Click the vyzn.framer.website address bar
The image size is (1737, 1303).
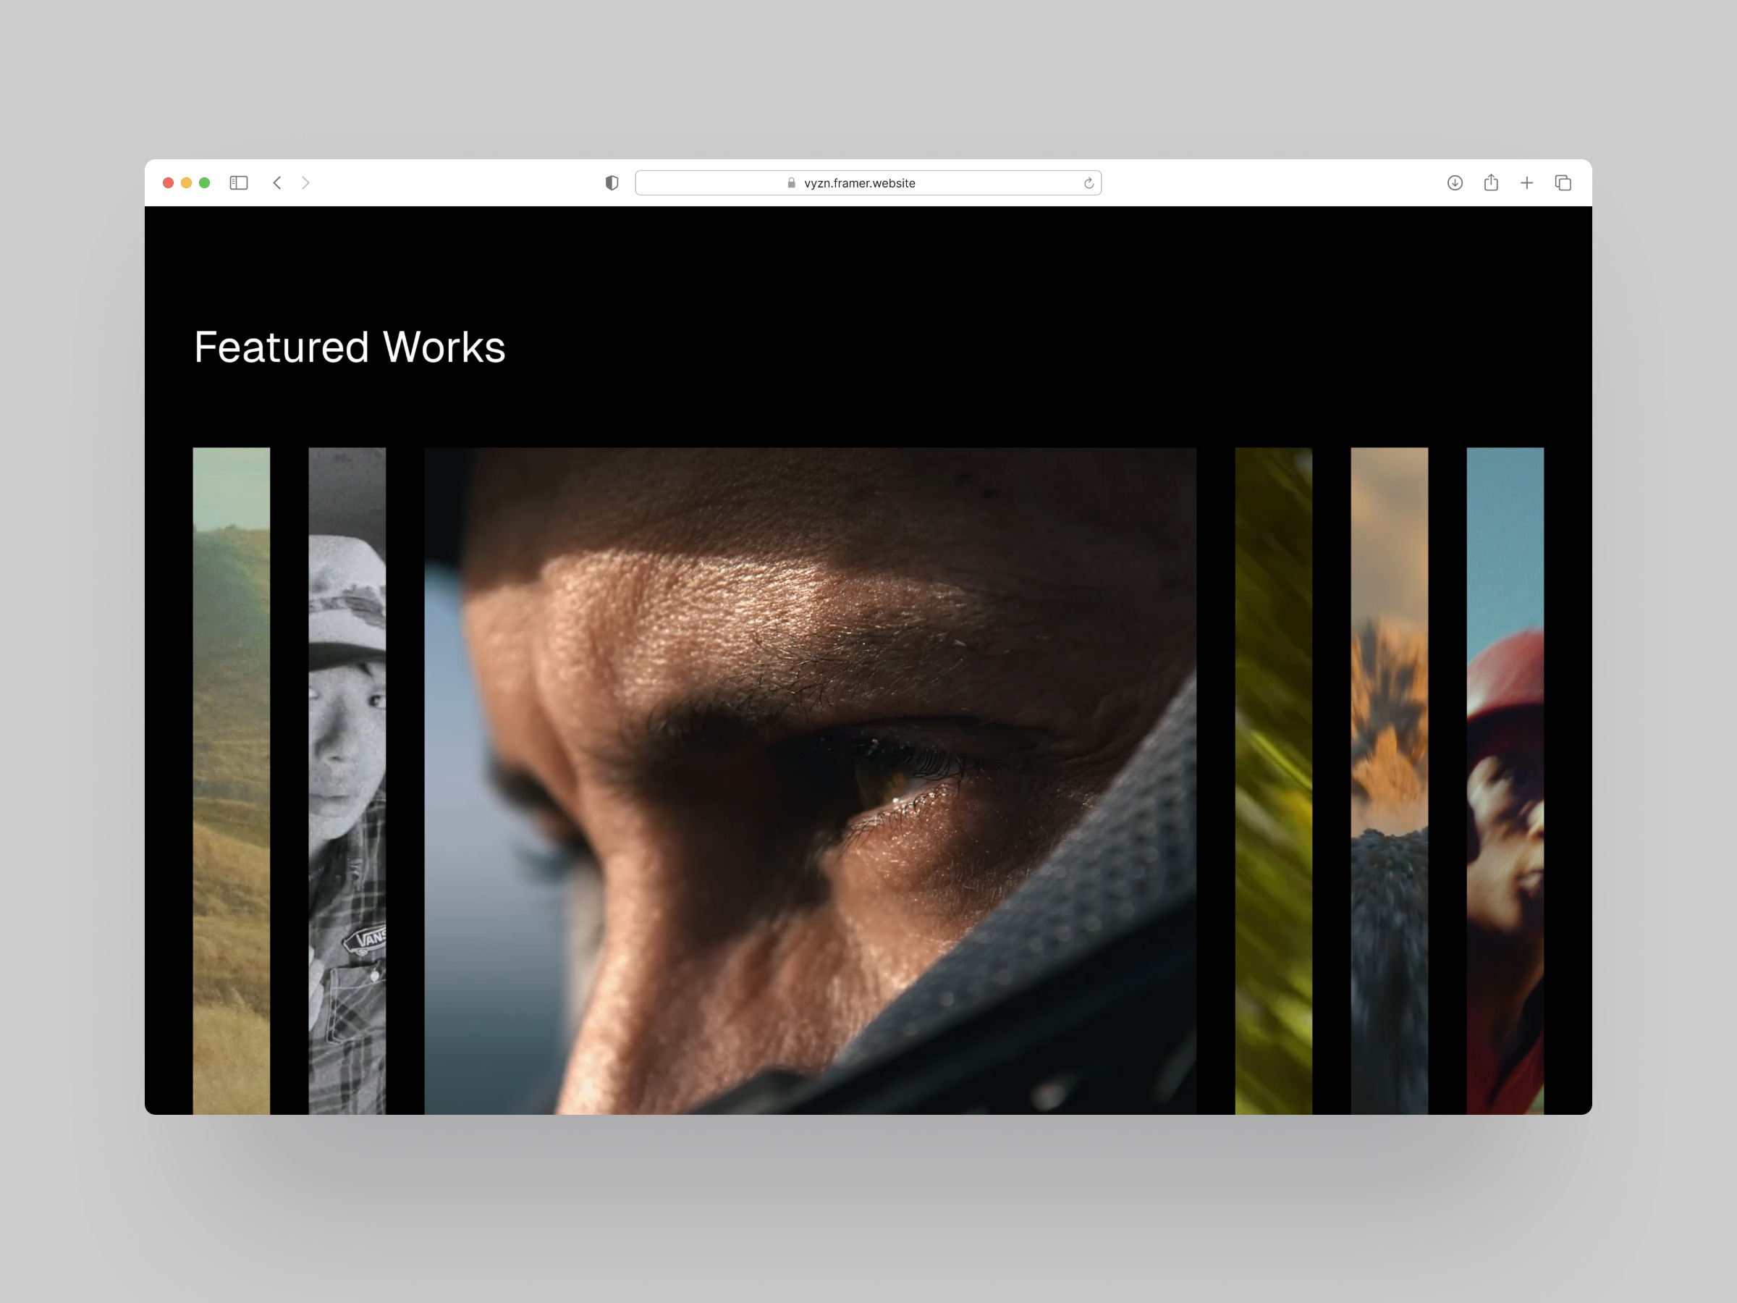pos(860,183)
